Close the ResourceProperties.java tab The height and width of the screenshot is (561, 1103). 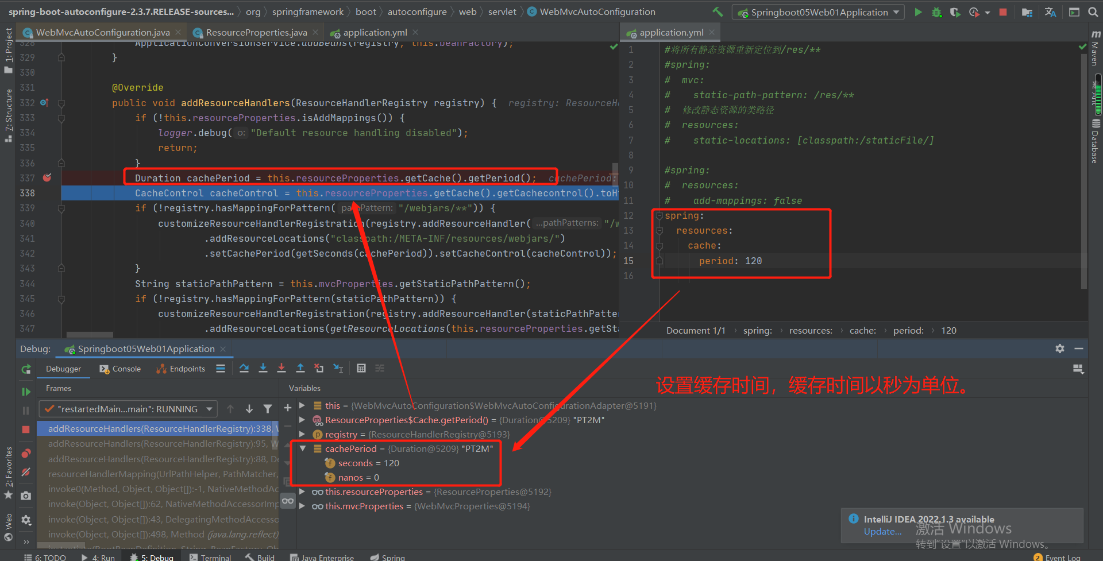point(315,33)
